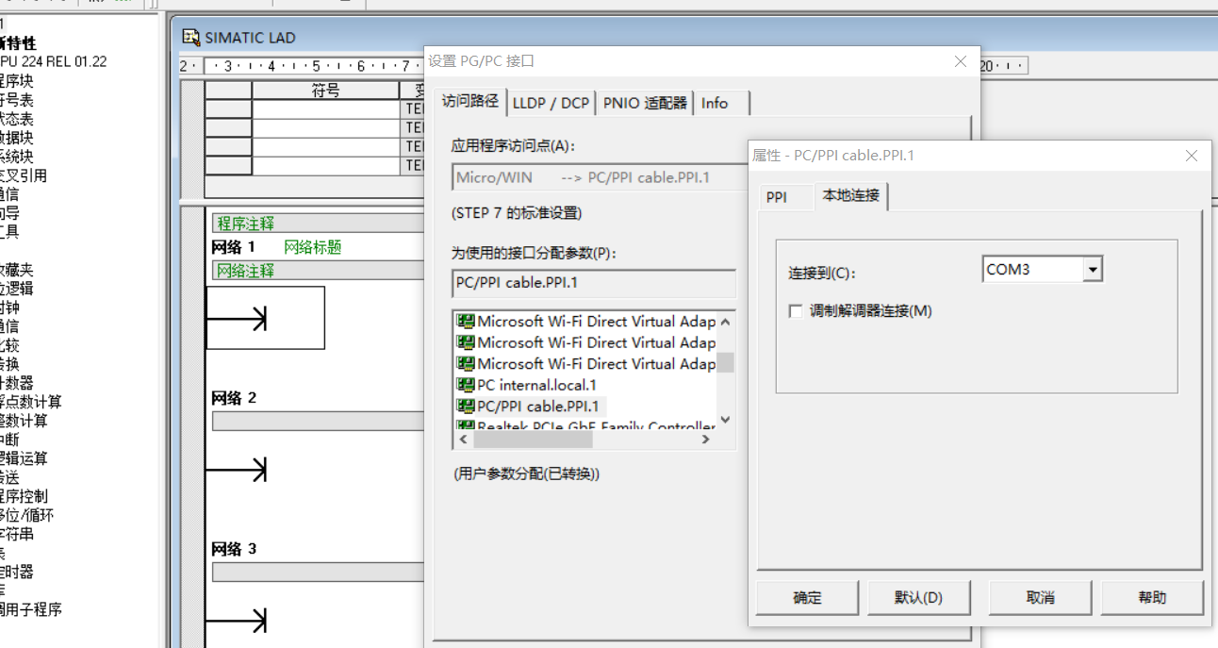The width and height of the screenshot is (1218, 648).
Task: Select 浮点数计算 in the instruction tree
Action: click(x=30, y=402)
